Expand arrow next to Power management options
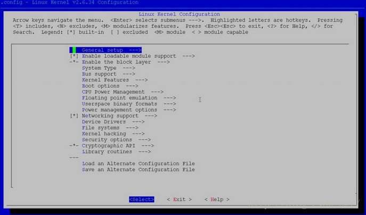The width and height of the screenshot is (366, 215). click(170, 110)
